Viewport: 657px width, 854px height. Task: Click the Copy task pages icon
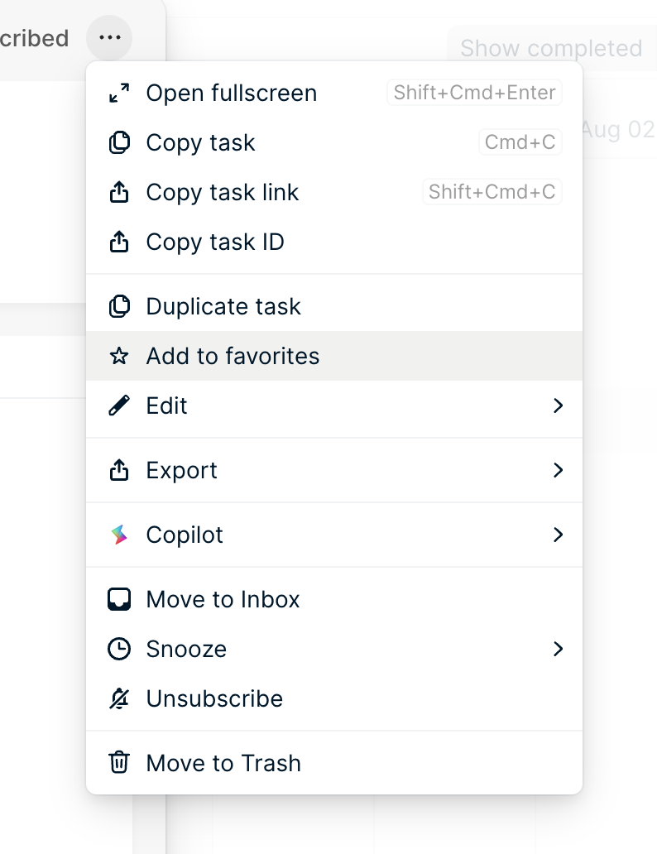pyautogui.click(x=119, y=142)
